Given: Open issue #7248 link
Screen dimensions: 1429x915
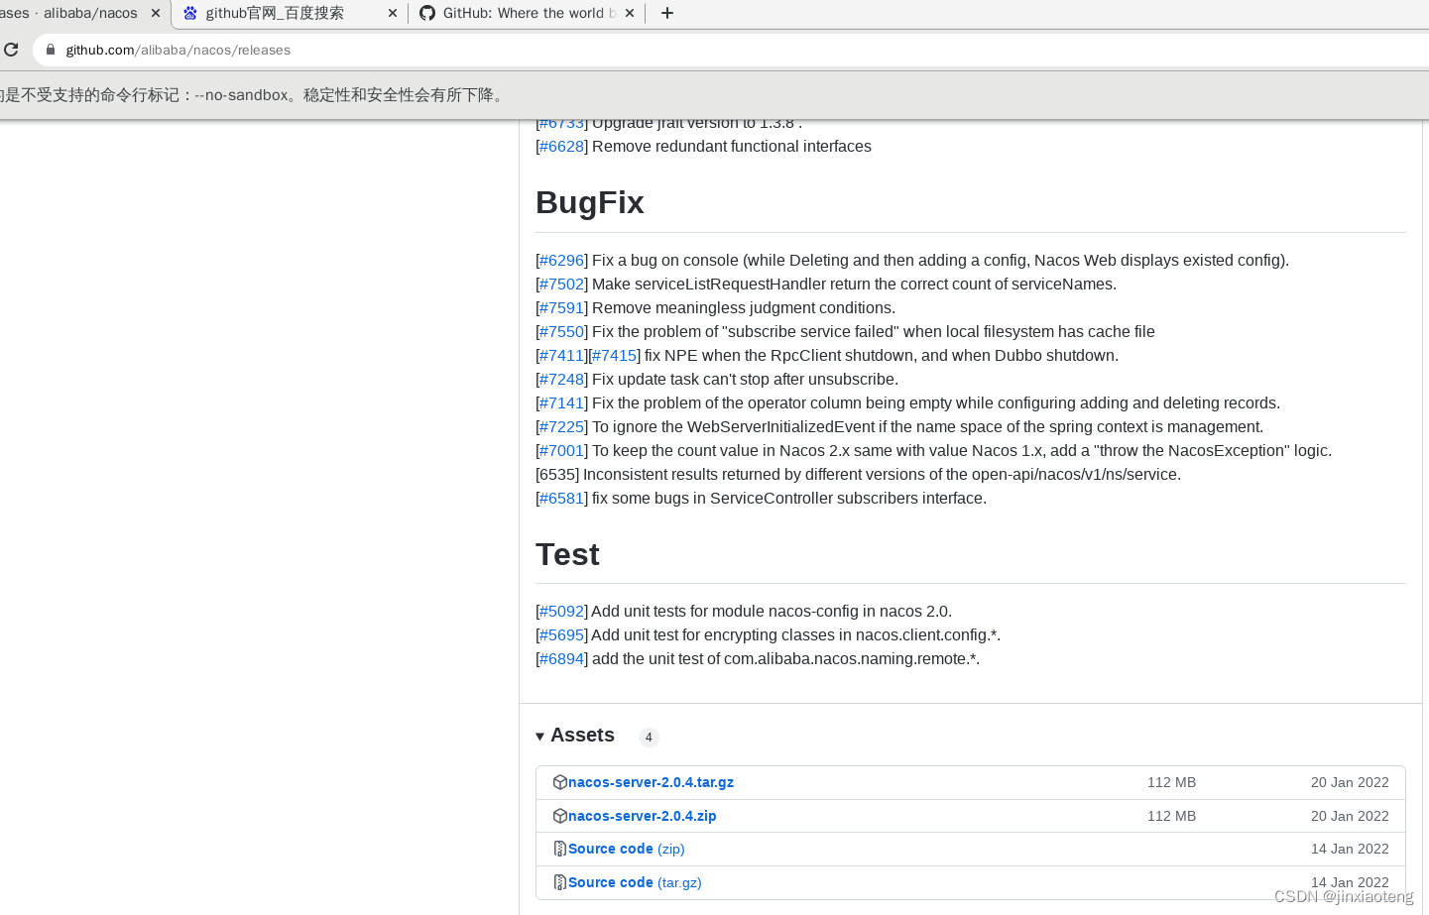Looking at the screenshot, I should click(x=561, y=379).
